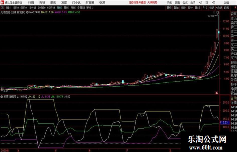Switch to the 30分钟 period tab
Screen dimensions: 237x152
pyautogui.click(x=42, y=8)
